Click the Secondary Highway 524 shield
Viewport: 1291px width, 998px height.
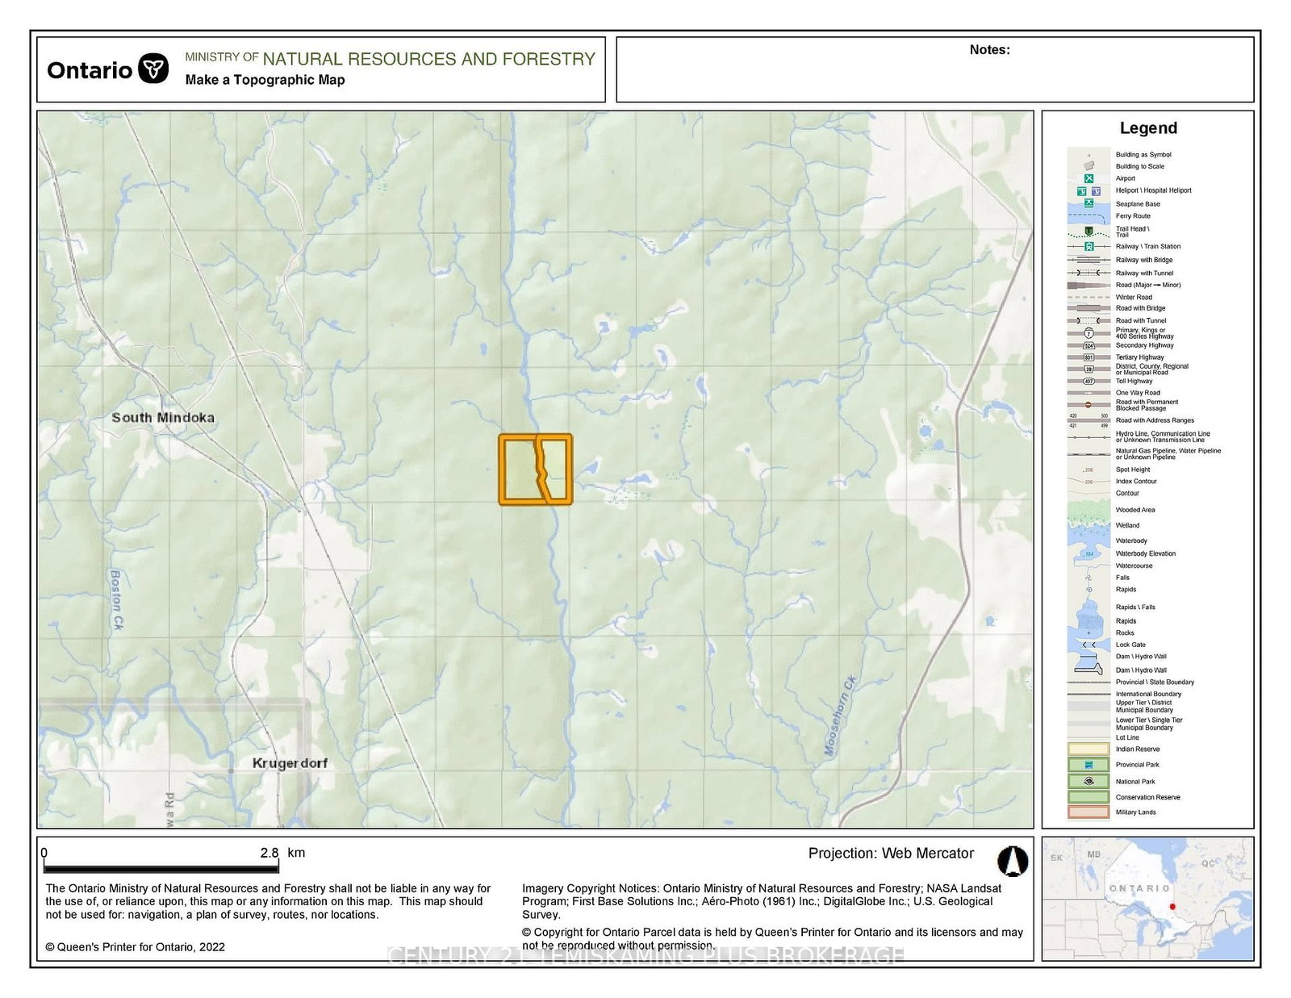point(1088,345)
